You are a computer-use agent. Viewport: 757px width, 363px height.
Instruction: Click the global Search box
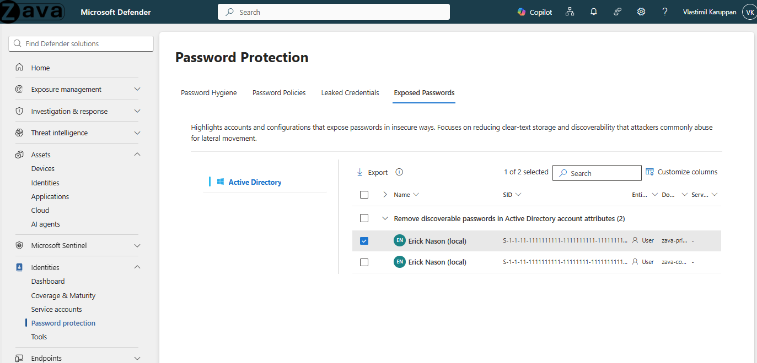click(334, 12)
